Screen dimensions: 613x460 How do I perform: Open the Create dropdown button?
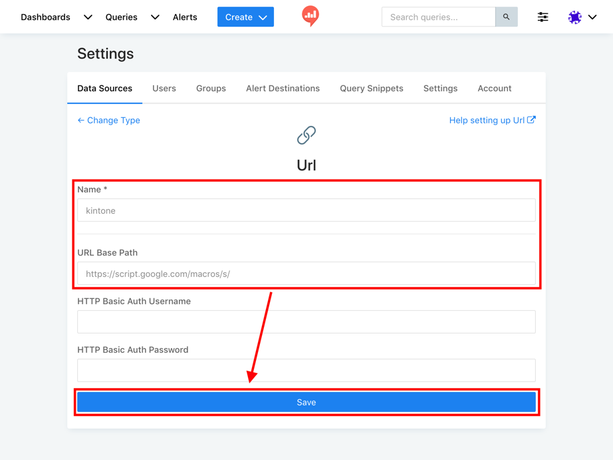(x=245, y=17)
